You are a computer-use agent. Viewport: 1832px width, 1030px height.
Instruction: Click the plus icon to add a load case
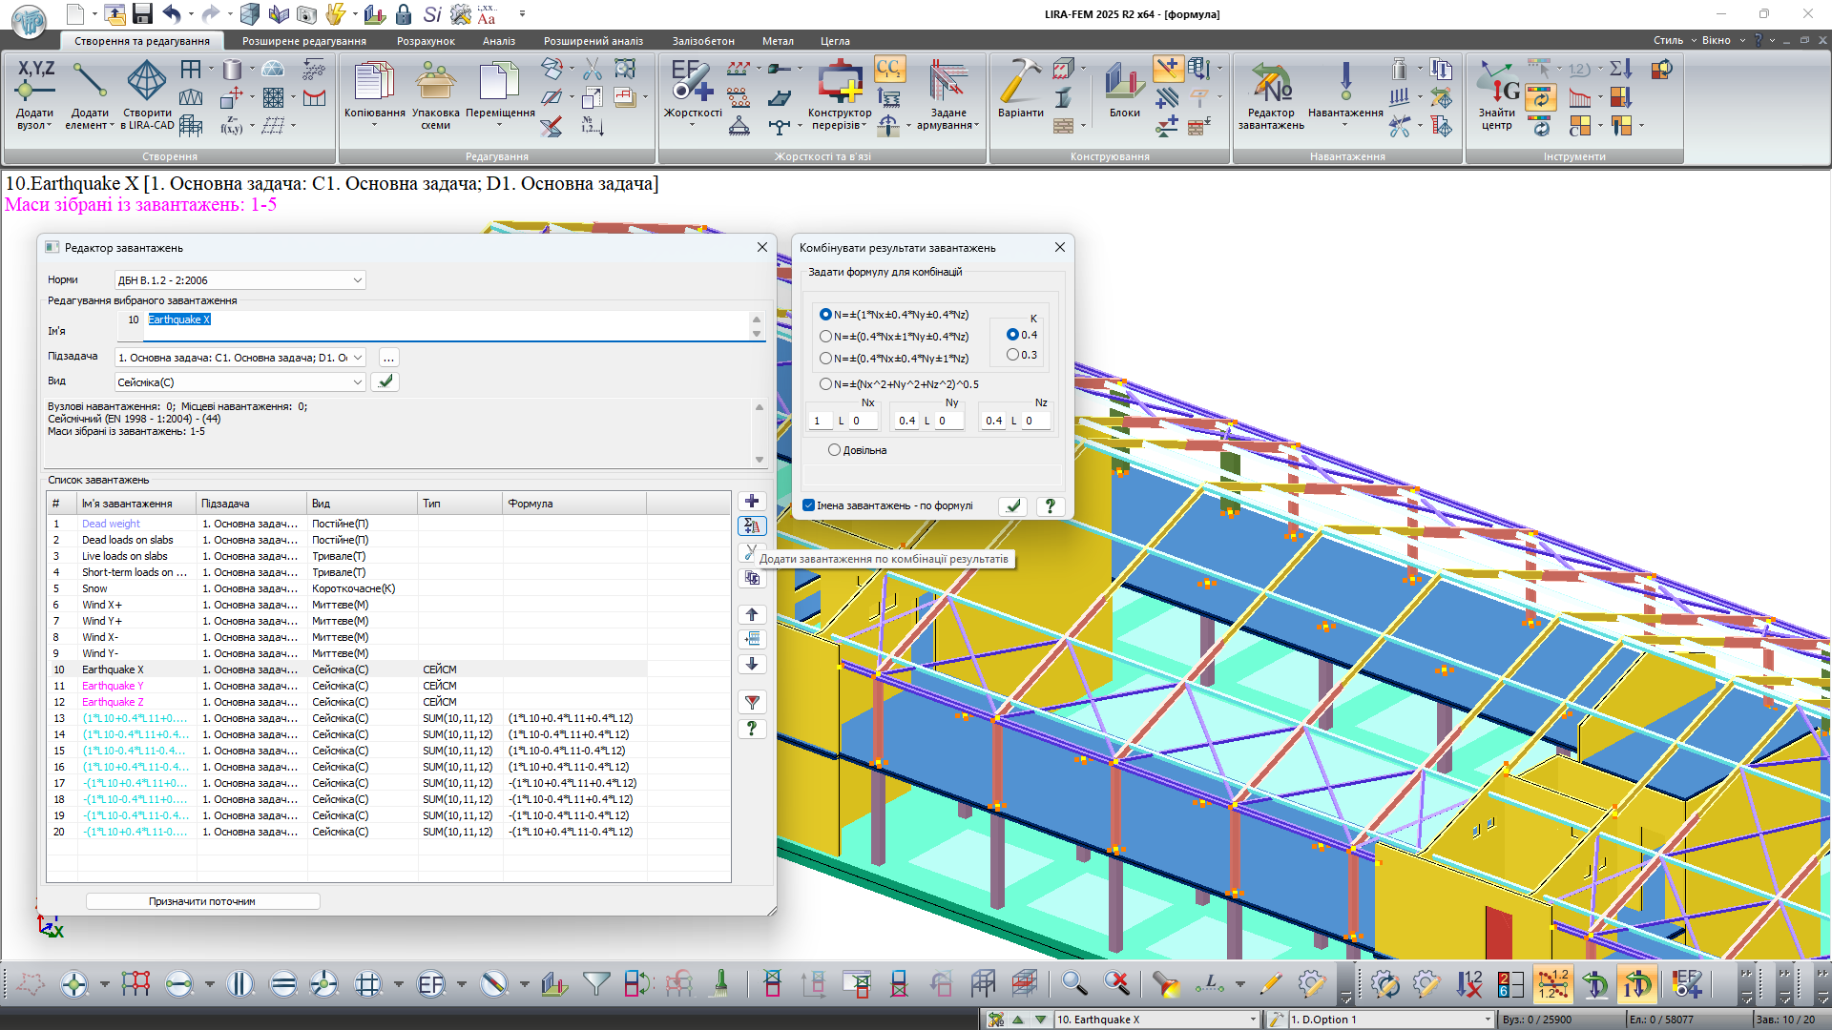click(752, 502)
